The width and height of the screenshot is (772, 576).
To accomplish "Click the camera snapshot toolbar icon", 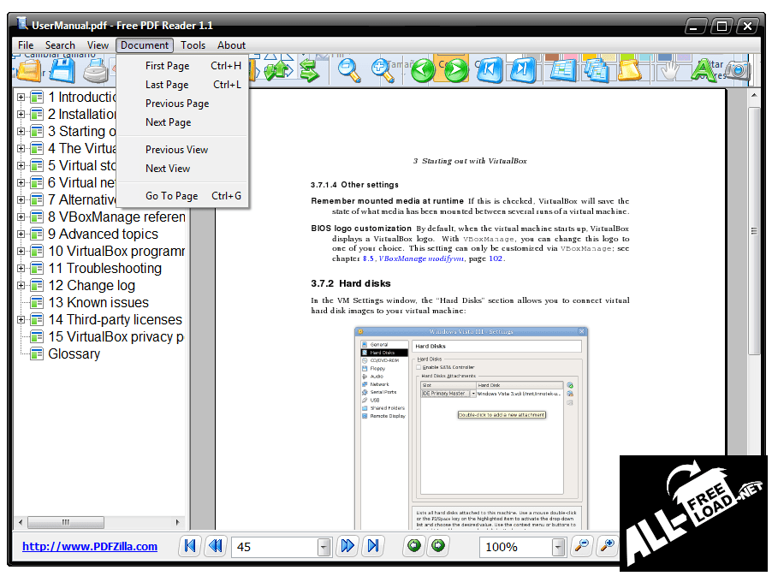I will (x=738, y=71).
